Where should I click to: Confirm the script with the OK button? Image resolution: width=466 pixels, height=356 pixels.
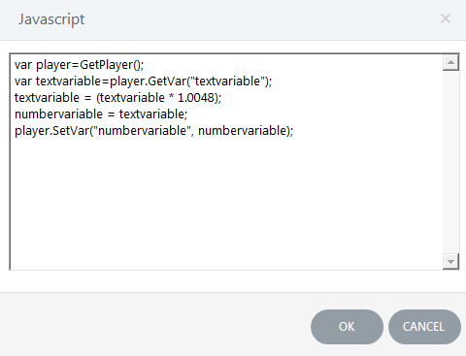click(x=347, y=327)
